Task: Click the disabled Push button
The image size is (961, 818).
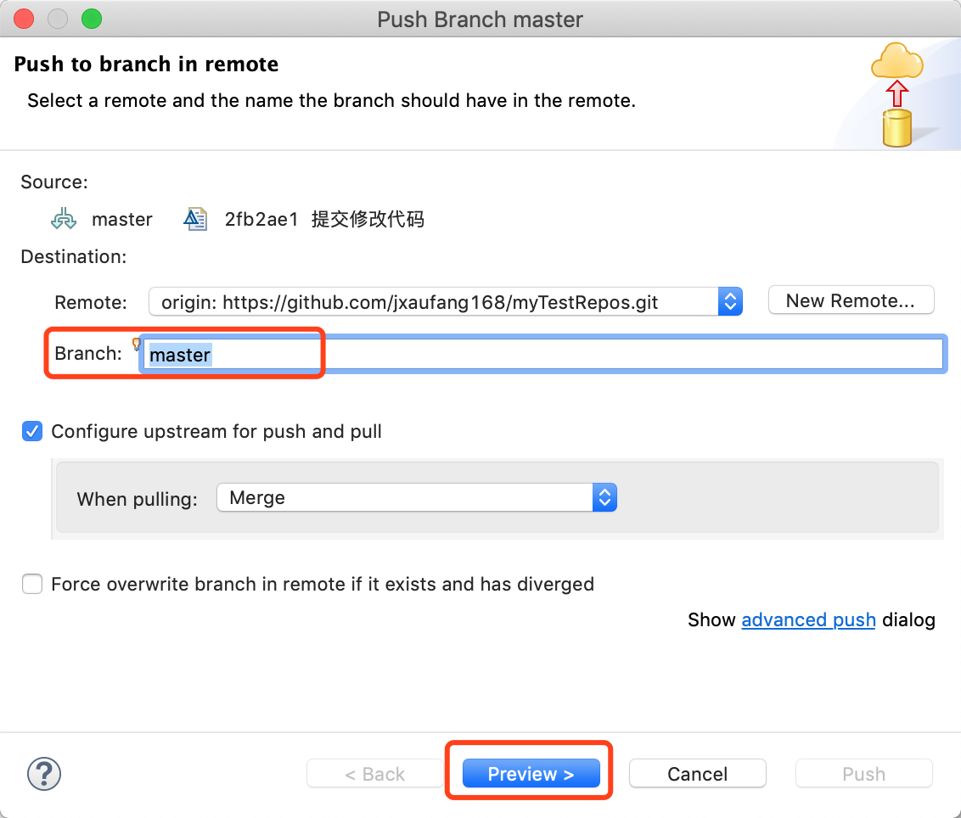Action: [863, 774]
